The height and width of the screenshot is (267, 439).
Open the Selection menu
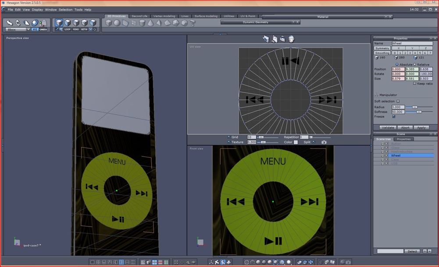[65, 10]
